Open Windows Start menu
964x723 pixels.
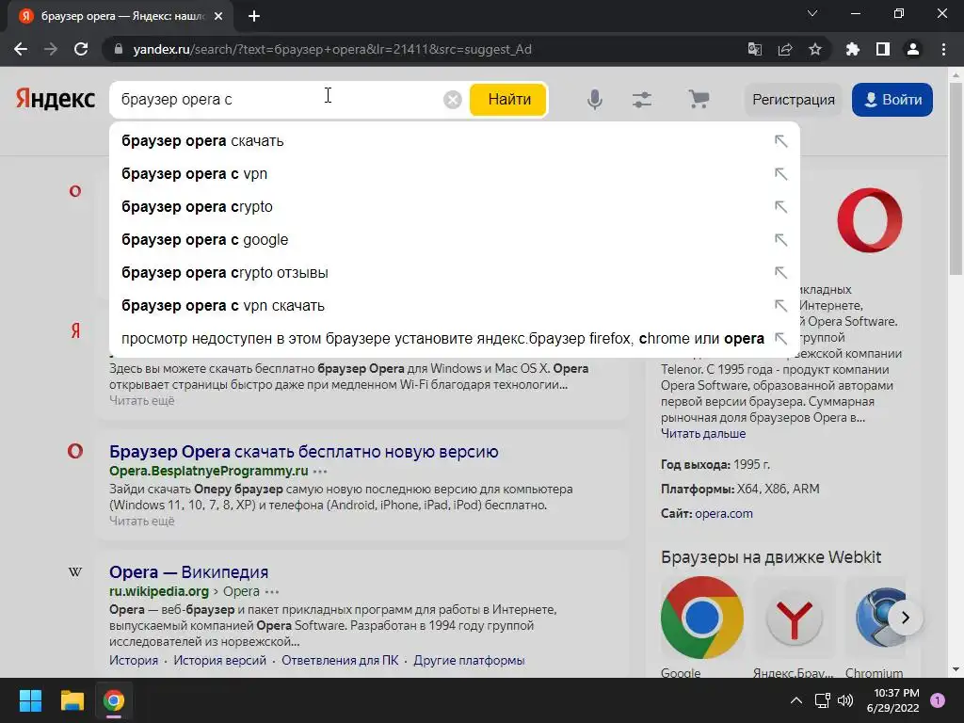[x=30, y=700]
